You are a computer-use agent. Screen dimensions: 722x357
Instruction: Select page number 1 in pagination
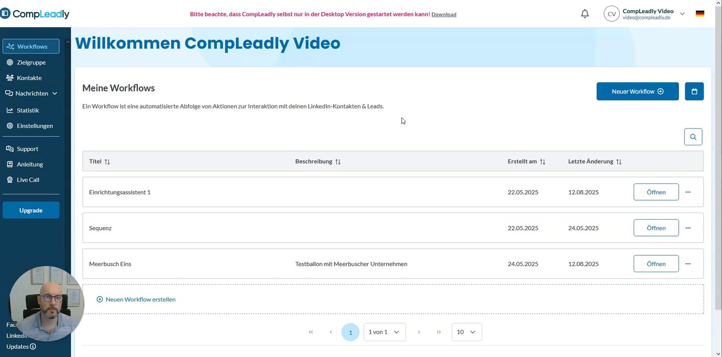tap(350, 332)
